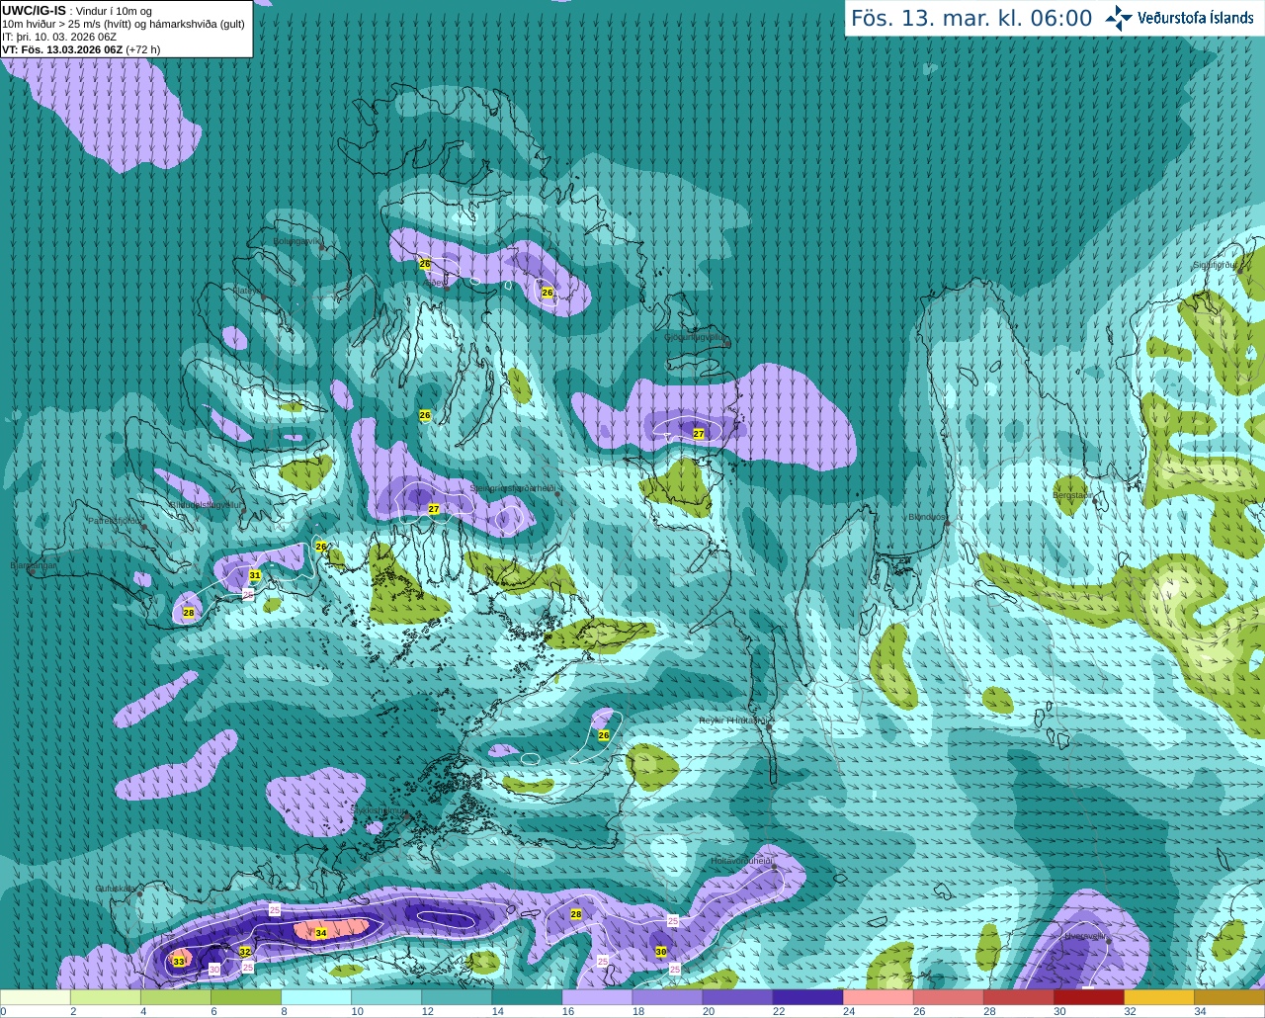Pick the 32–34 m/s yellow-orange legend swatch
The width and height of the screenshot is (1265, 1018).
pyautogui.click(x=1159, y=997)
